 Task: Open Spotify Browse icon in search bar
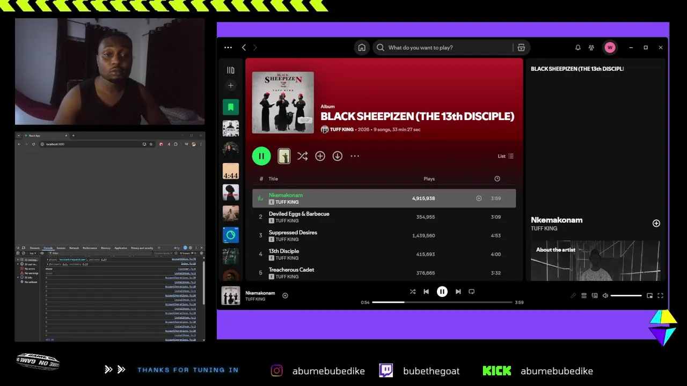521,48
